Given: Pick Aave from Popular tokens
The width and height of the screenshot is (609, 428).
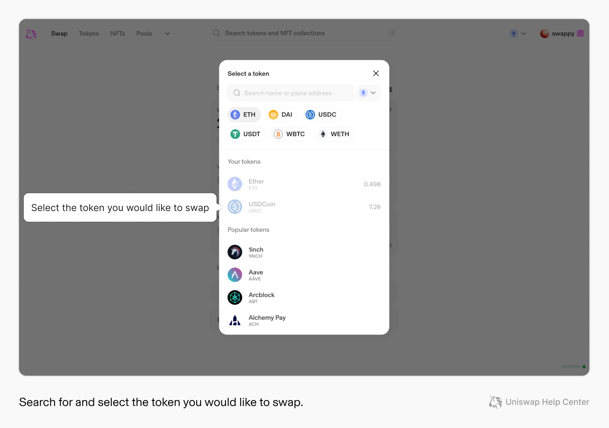Looking at the screenshot, I should 304,275.
